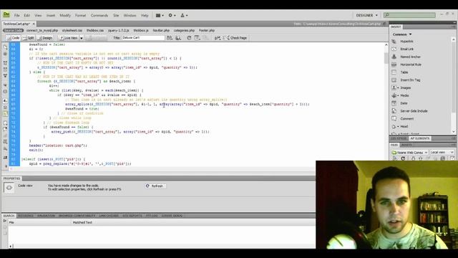
Task: Toggle Live View
Action: tap(68, 38)
